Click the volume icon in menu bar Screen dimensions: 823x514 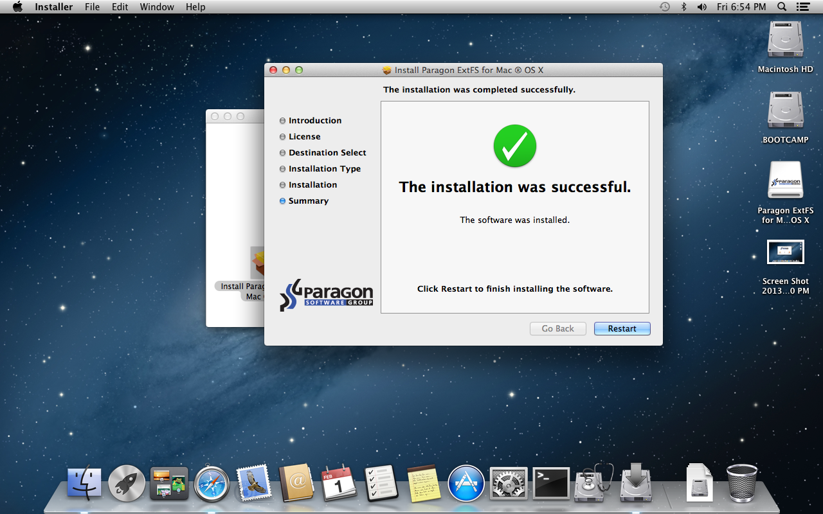pos(701,7)
